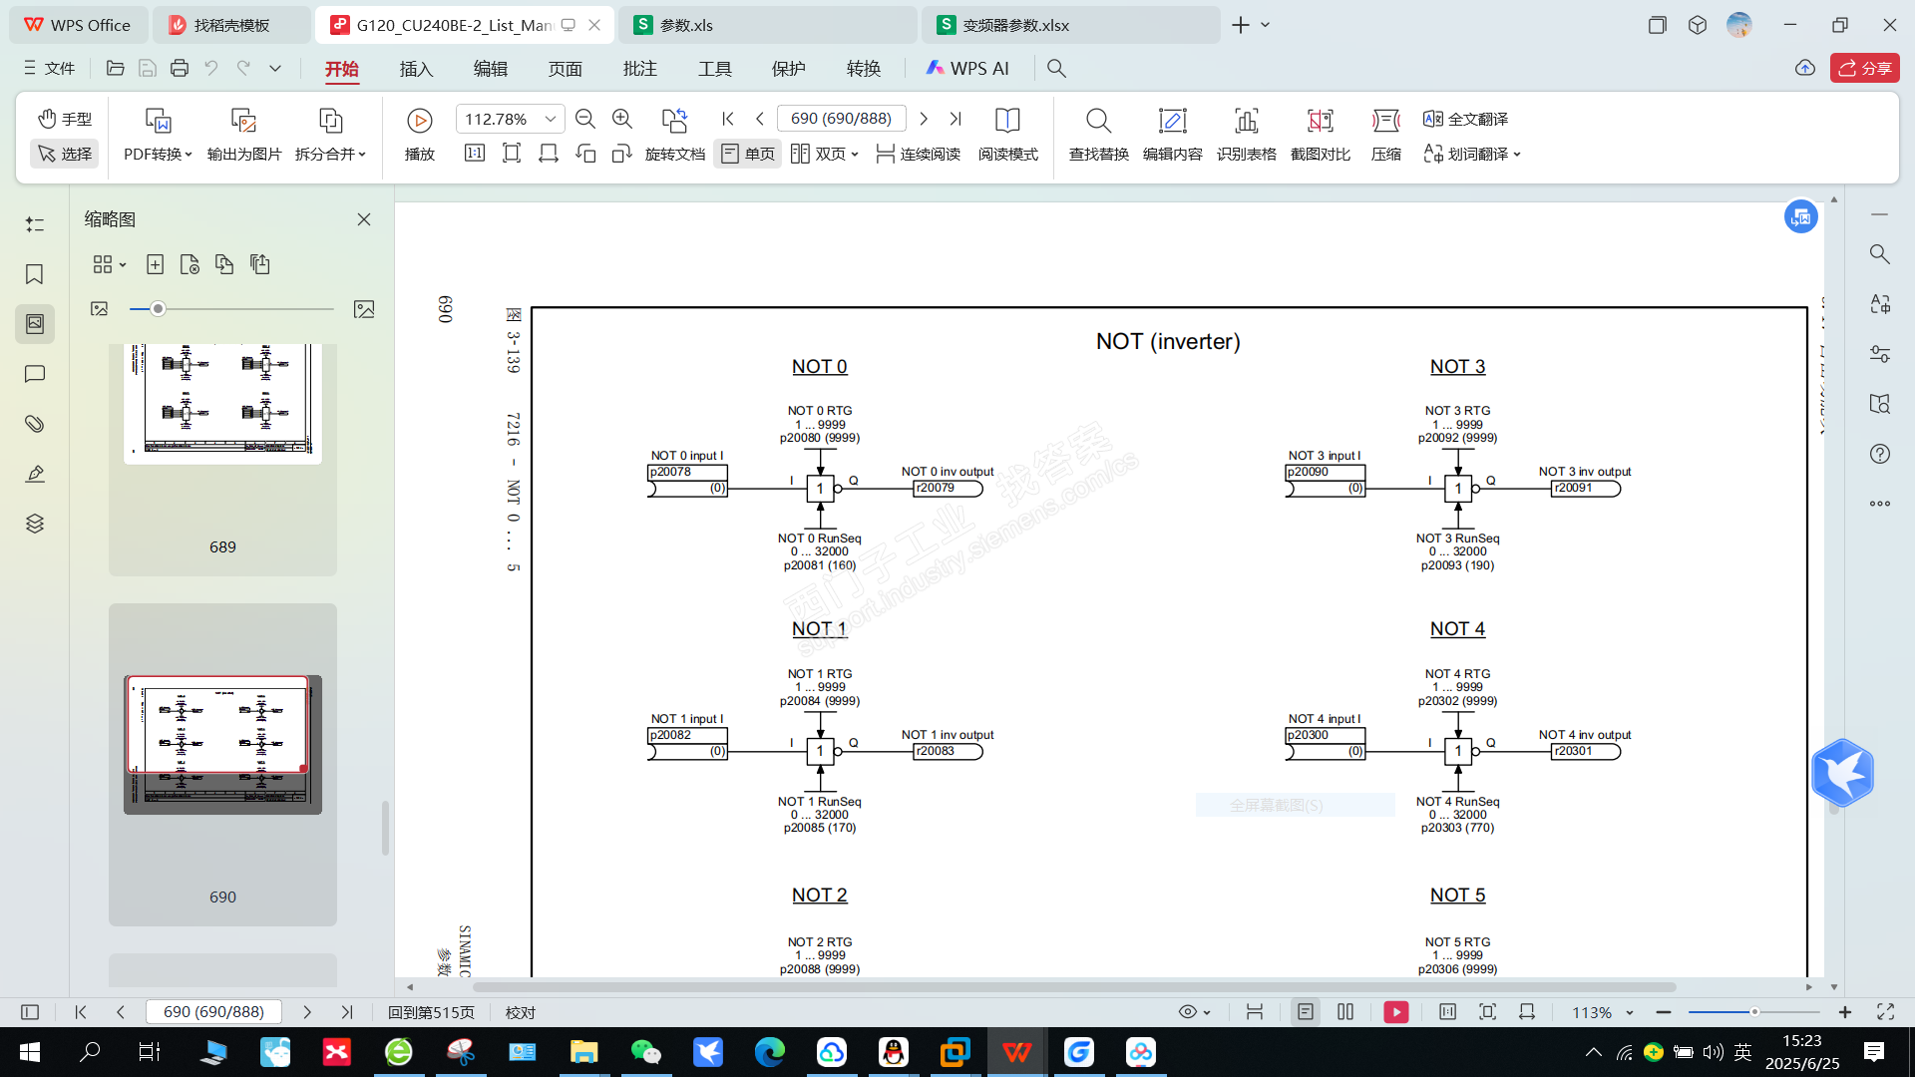The width and height of the screenshot is (1915, 1077).
Task: Expand the split and merge dropdown
Action: coord(330,154)
